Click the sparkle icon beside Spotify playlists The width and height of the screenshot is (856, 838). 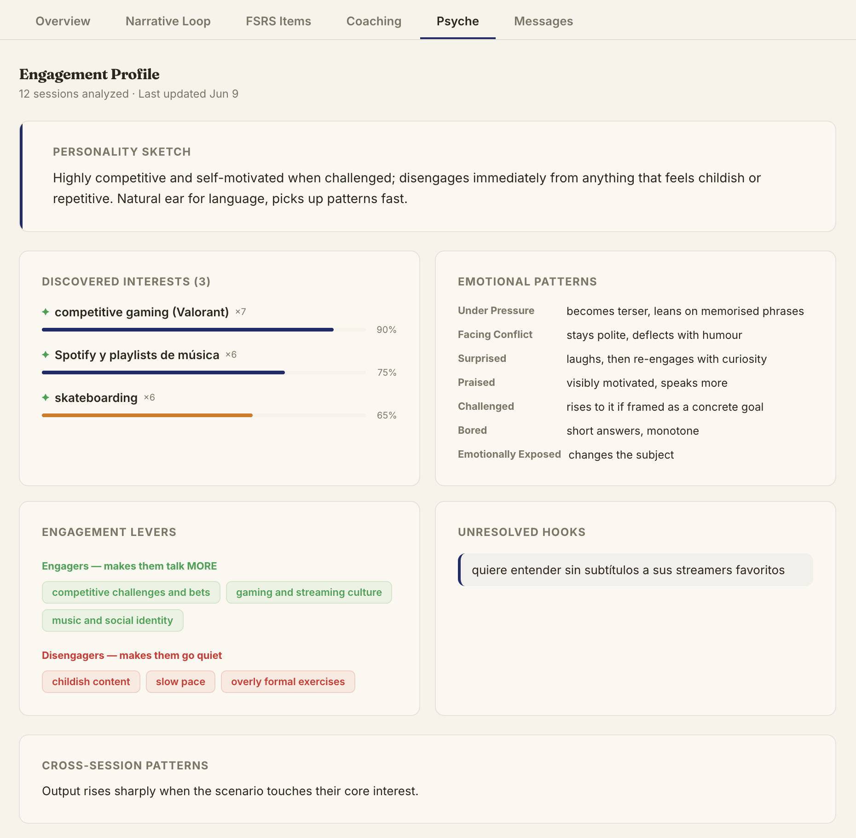46,355
